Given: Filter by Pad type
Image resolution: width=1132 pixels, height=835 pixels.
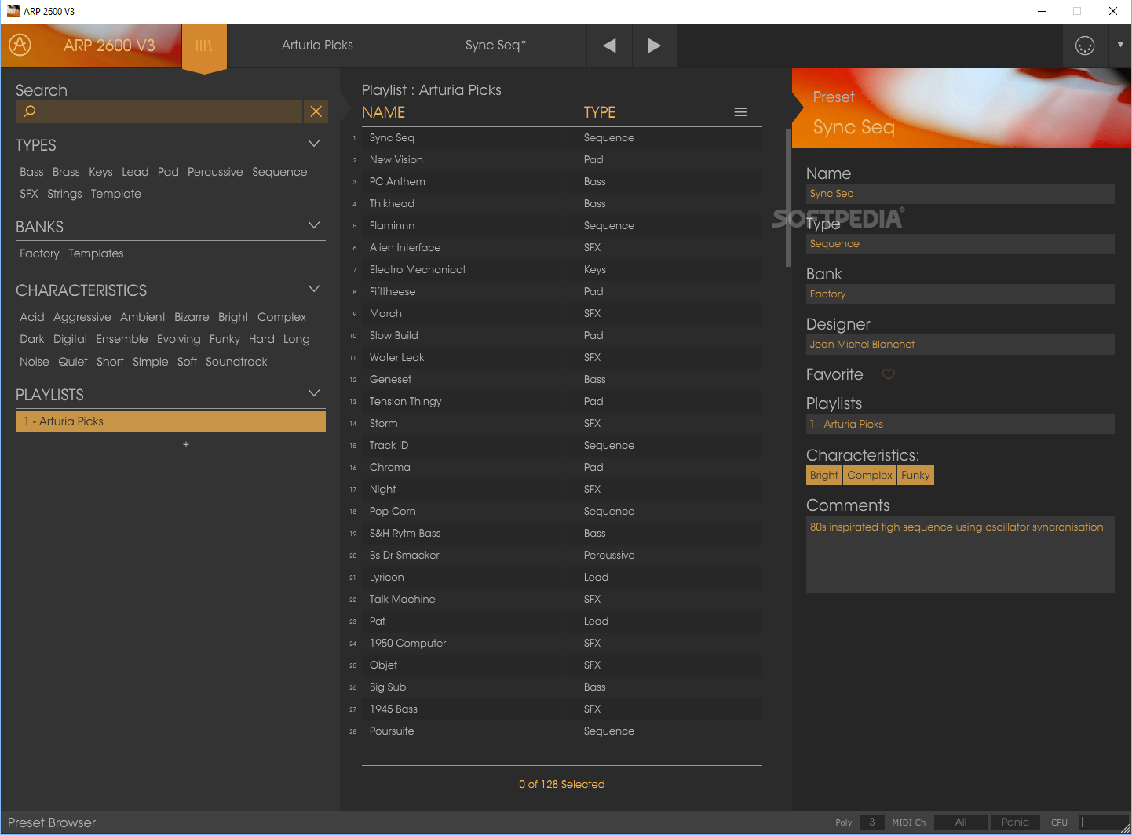Looking at the screenshot, I should click(168, 172).
